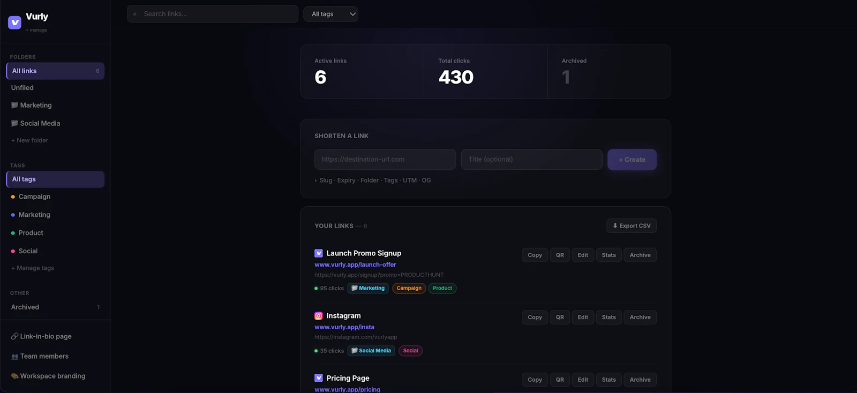
Task: Open www.vurly.app/insta short link
Action: [344, 327]
